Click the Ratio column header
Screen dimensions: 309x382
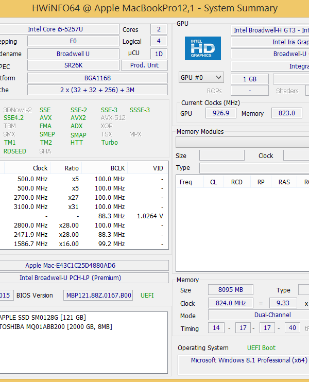point(72,168)
